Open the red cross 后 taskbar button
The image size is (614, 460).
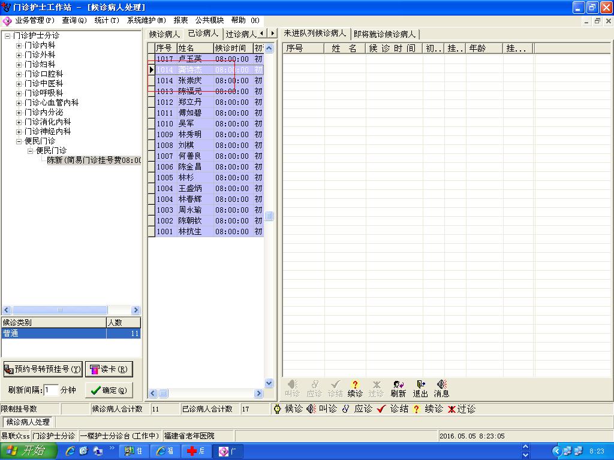(x=197, y=451)
